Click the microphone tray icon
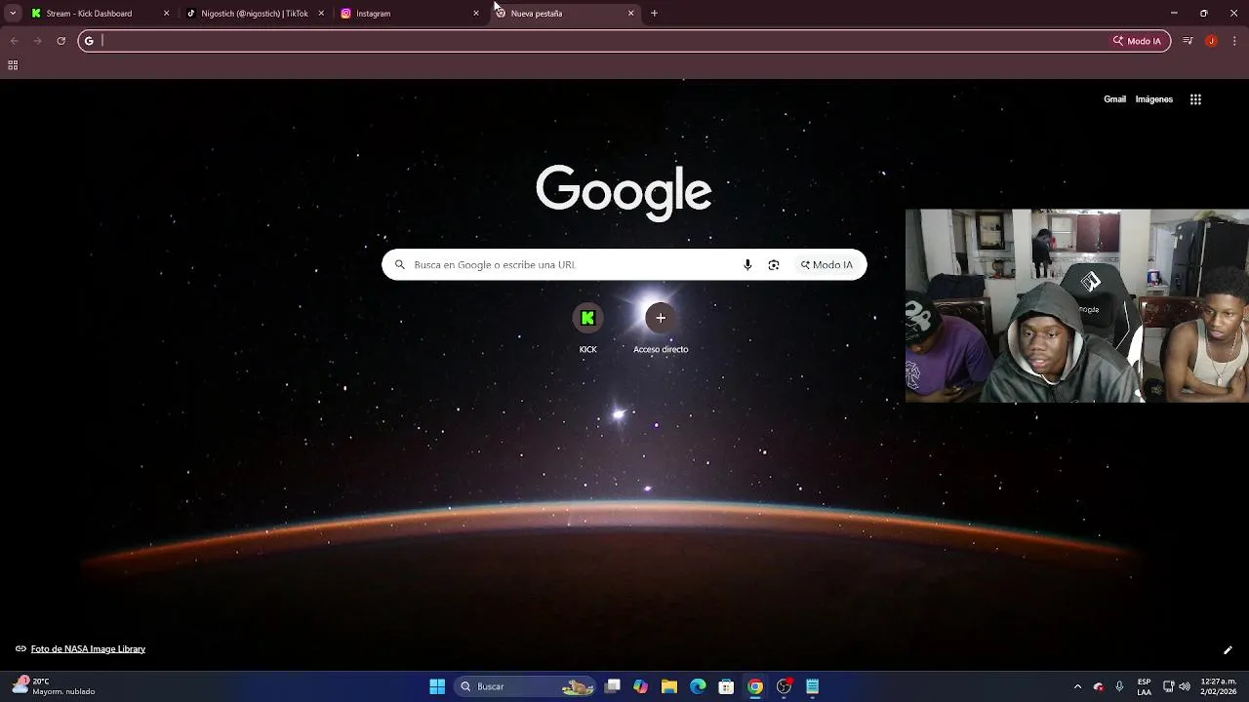The image size is (1249, 702). (1119, 686)
